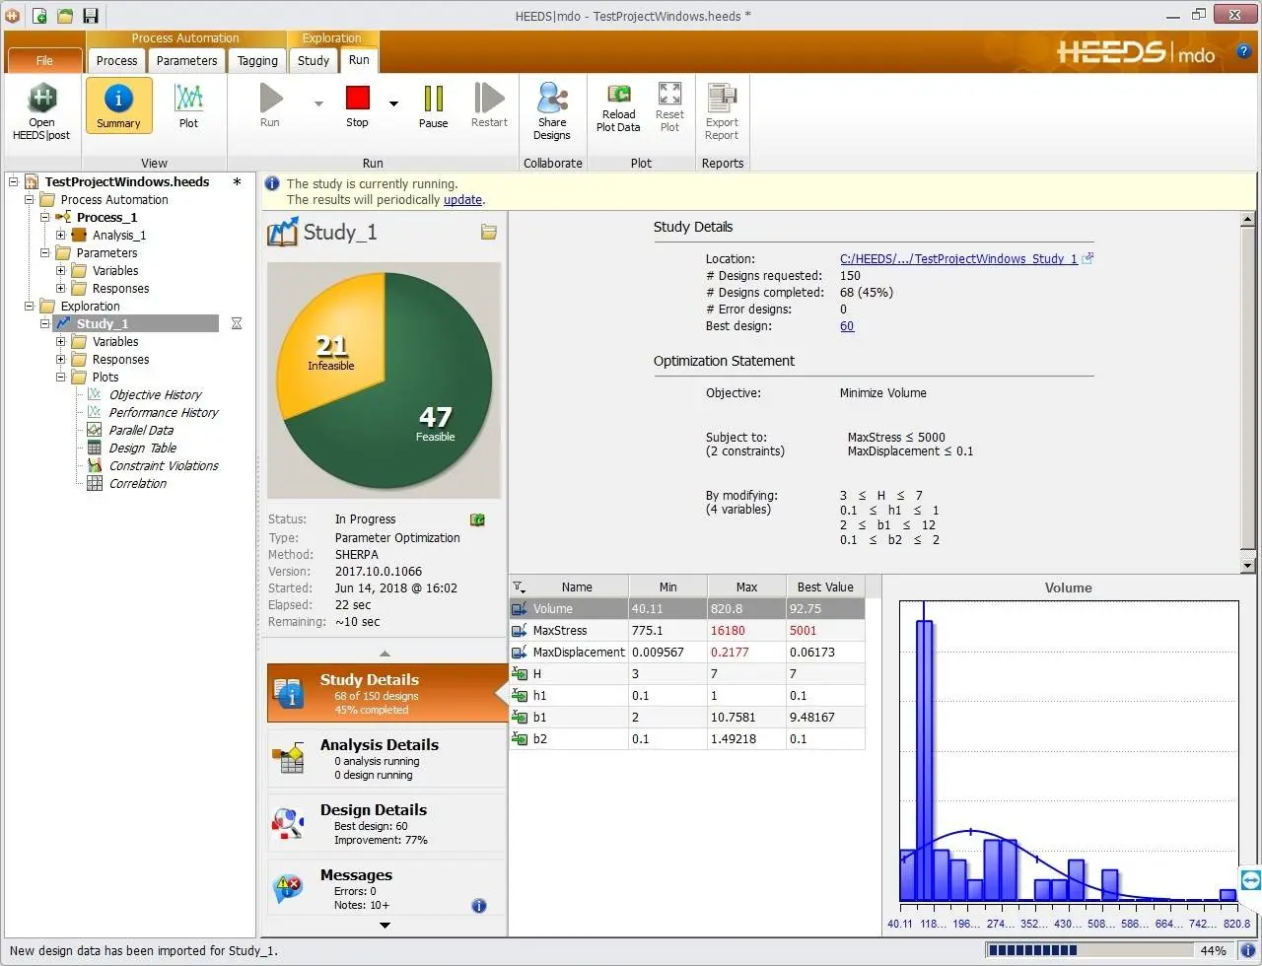Open the Performance History plot
This screenshot has width=1262, height=966.
pos(164,413)
